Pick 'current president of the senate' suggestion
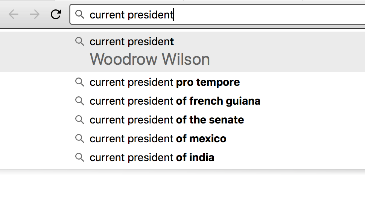The width and height of the screenshot is (365, 198). click(x=182, y=120)
